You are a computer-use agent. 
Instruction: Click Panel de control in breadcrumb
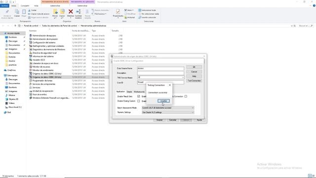point(31,26)
